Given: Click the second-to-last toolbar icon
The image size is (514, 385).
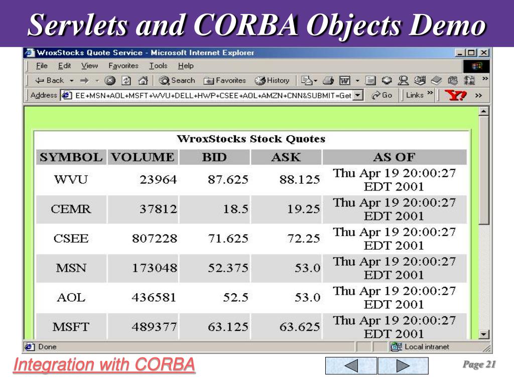Looking at the screenshot, I should (453, 81).
